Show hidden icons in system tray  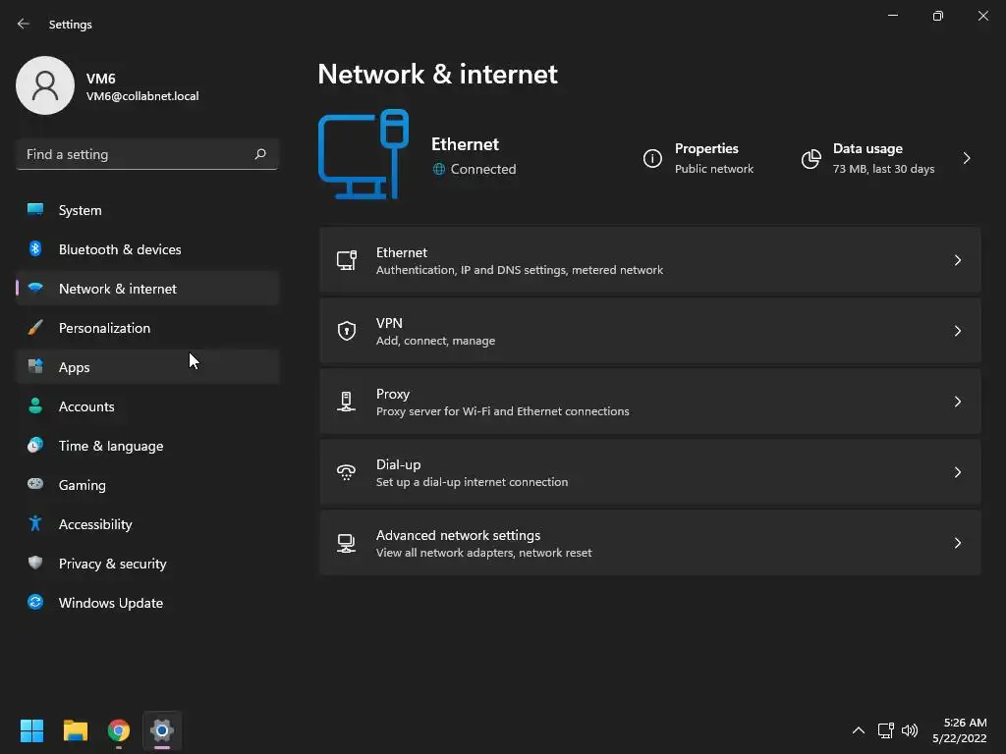click(858, 730)
